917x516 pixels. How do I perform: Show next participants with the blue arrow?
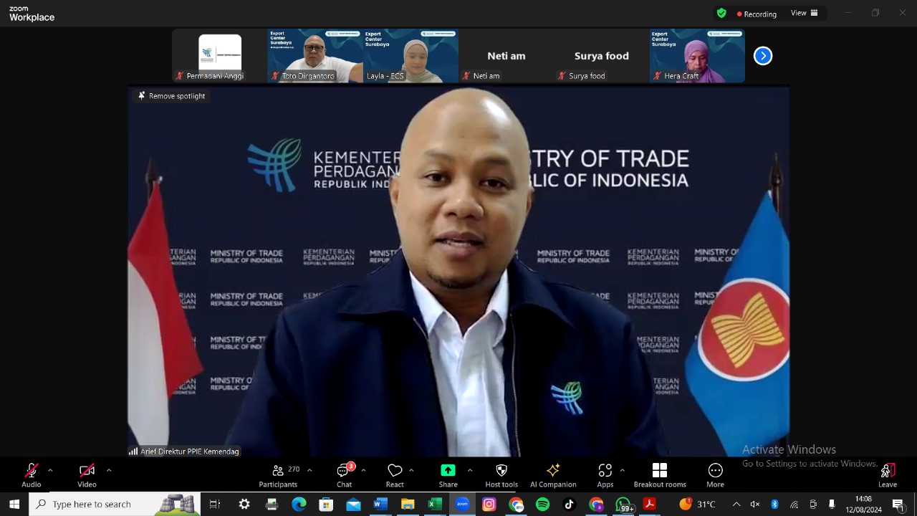click(x=763, y=56)
